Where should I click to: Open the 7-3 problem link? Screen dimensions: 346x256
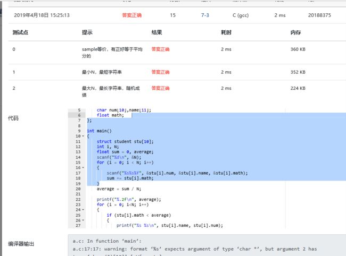tap(205, 15)
